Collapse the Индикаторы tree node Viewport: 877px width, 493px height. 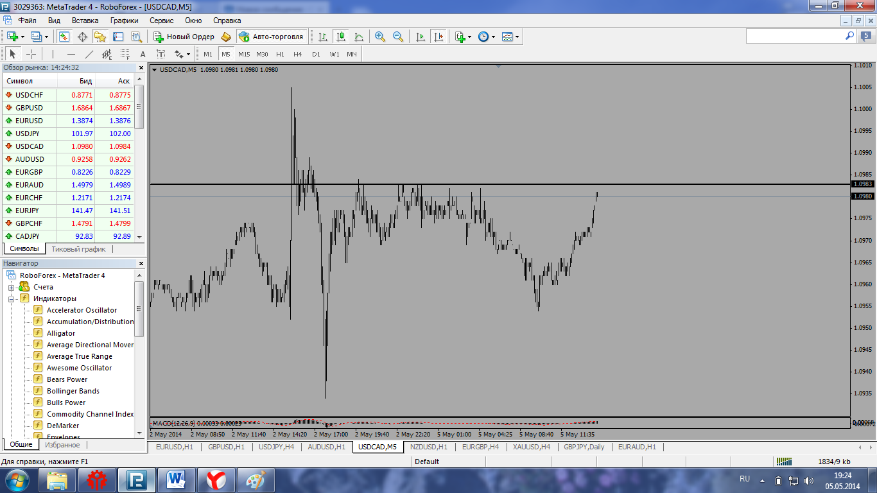pos(12,298)
